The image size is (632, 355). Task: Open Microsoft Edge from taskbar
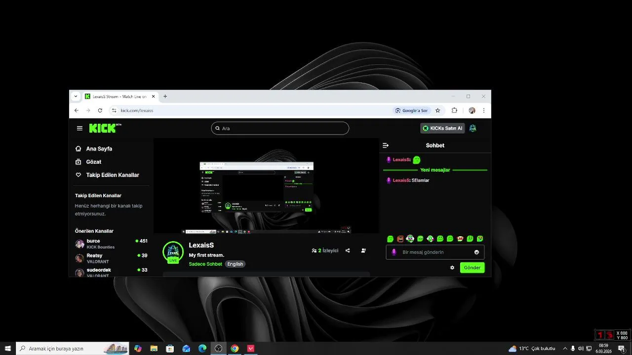(202, 349)
